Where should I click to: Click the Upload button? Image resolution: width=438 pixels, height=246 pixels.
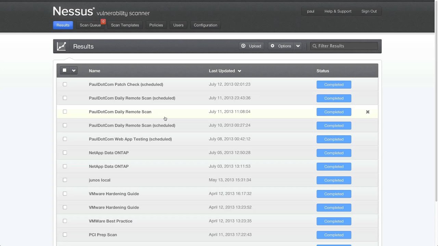[251, 46]
